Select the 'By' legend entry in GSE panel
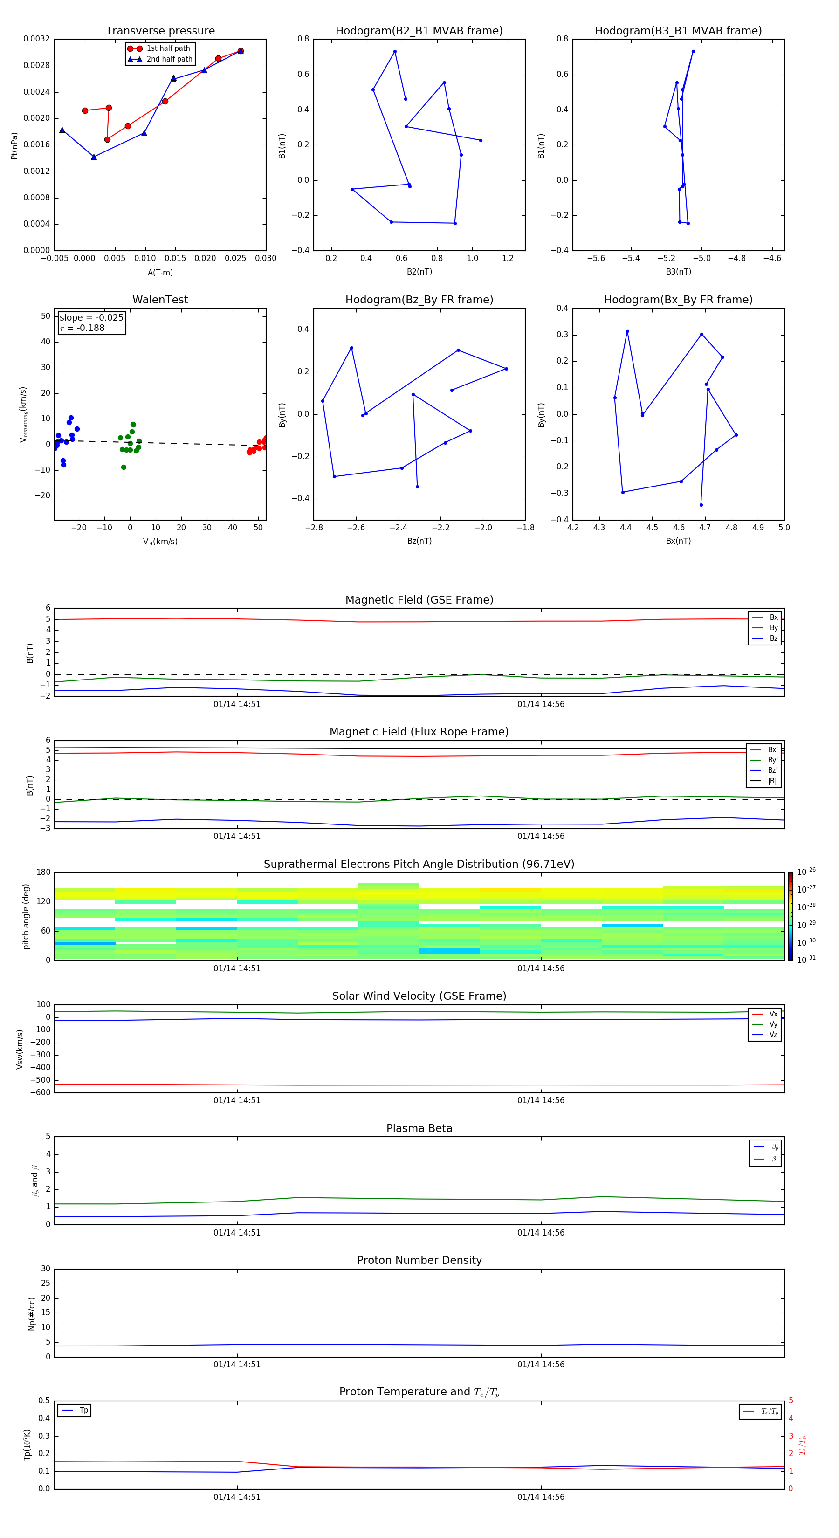Screen dimensions: 839x1538 pyautogui.click(x=765, y=628)
